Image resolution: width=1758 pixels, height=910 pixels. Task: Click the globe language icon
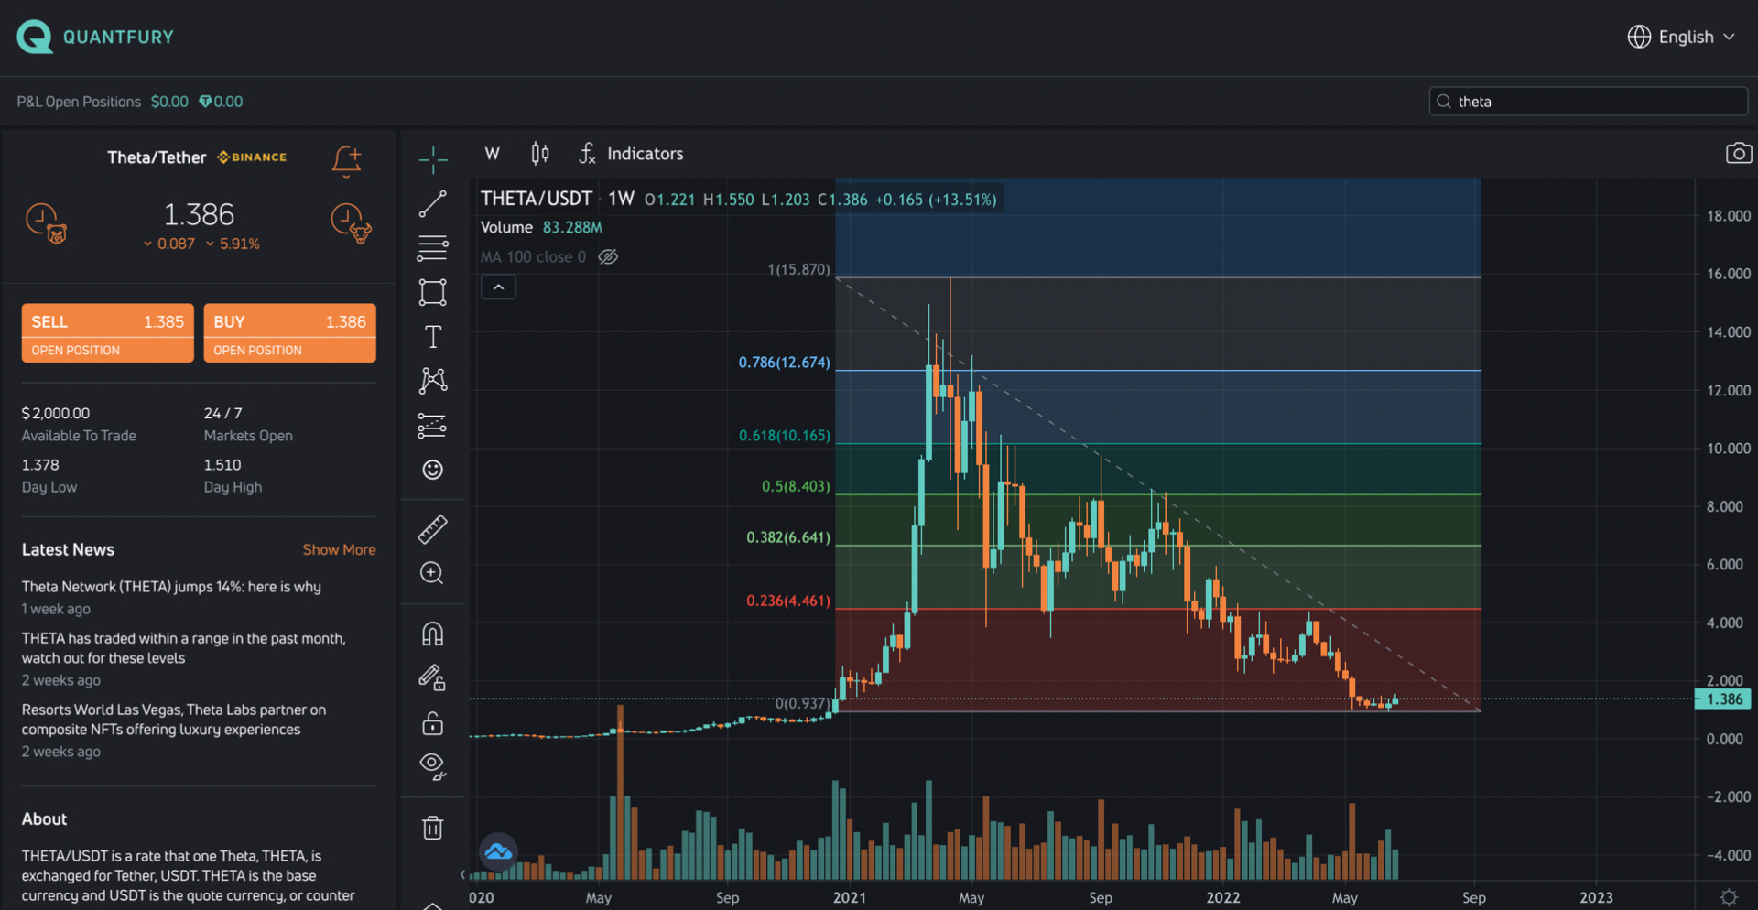tap(1639, 37)
